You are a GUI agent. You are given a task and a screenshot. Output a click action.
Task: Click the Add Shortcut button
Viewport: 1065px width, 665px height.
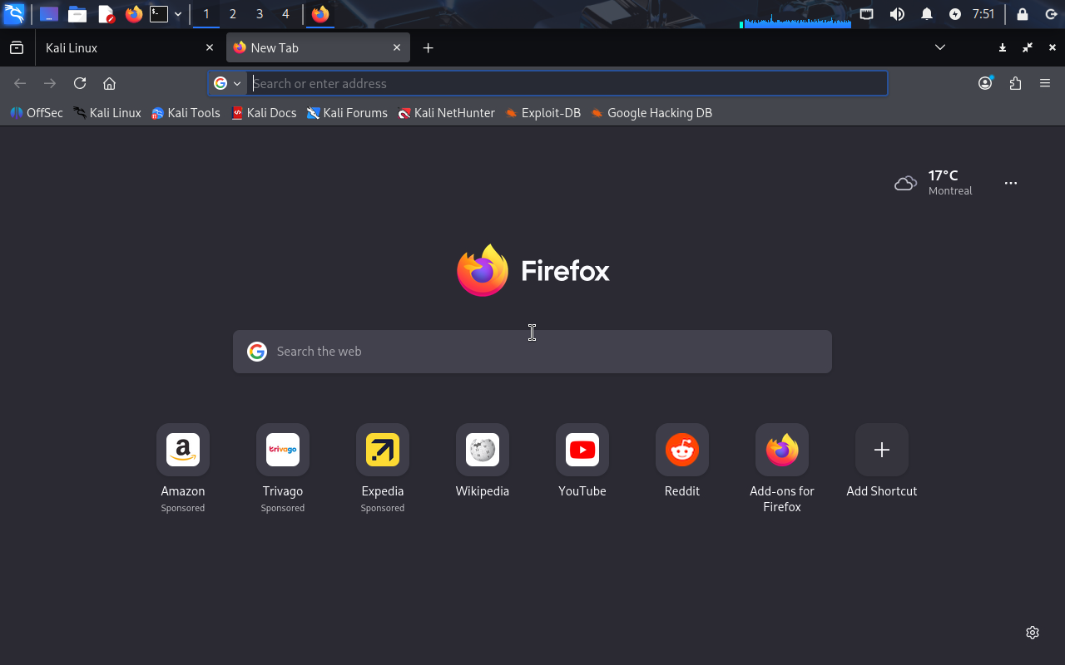coord(881,451)
